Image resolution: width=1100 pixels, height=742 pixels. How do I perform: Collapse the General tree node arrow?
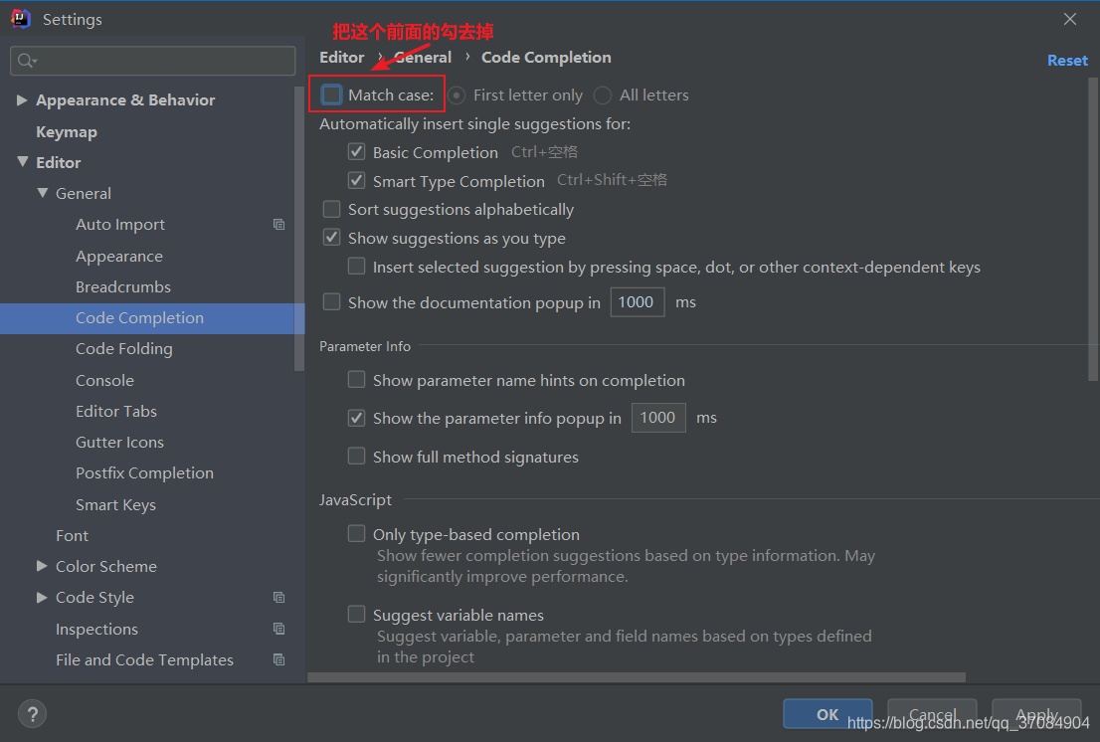42,193
